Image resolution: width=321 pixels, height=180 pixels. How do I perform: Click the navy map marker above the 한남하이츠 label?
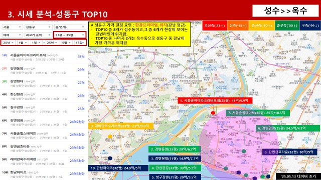click(110, 158)
